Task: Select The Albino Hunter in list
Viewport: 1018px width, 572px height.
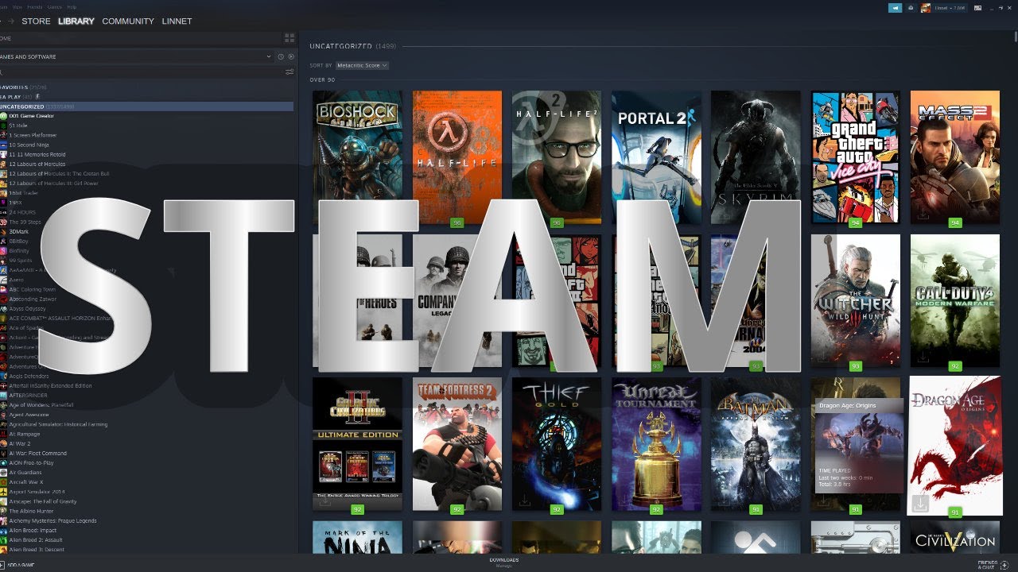Action: pos(31,511)
